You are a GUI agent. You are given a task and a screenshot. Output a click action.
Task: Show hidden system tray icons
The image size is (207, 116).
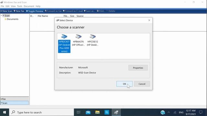point(169,112)
